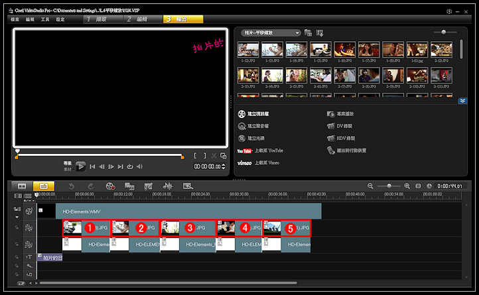Image resolution: width=479 pixels, height=295 pixels.
Task: Toggle lock on the Title Track
Action: [17, 257]
